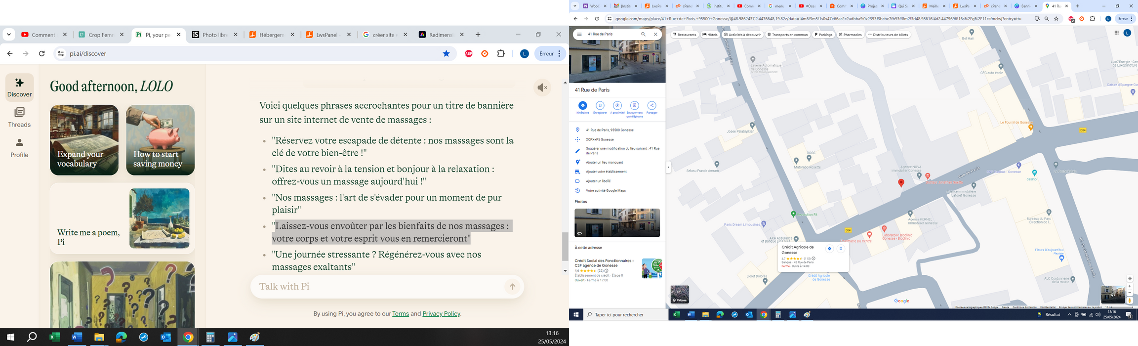The height and width of the screenshot is (346, 1138).
Task: Switch to the Photo libre browser tab
Action: pos(214,35)
